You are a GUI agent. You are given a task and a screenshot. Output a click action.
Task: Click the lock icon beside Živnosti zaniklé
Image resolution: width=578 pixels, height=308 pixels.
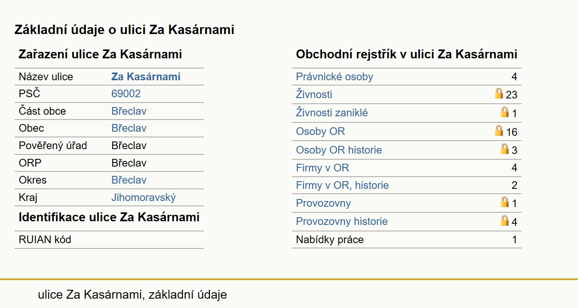click(505, 112)
